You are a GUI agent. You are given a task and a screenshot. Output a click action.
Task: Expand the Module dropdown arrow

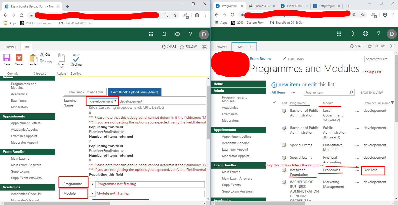coord(92,194)
